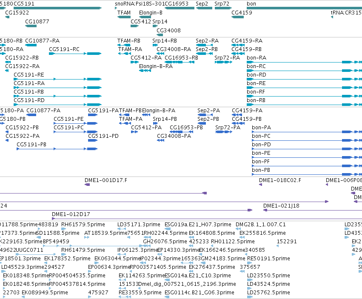This screenshot has width=362, height=299.
Task: Select EST RH61579.5prime
Action: pos(83,225)
